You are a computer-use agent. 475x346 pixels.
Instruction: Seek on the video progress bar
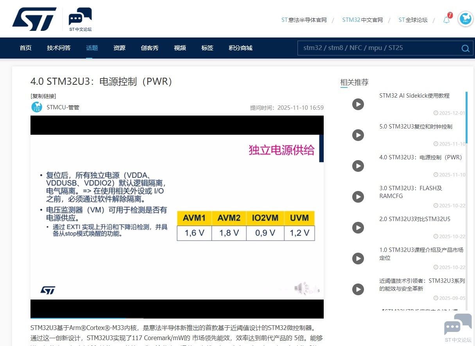point(177,318)
